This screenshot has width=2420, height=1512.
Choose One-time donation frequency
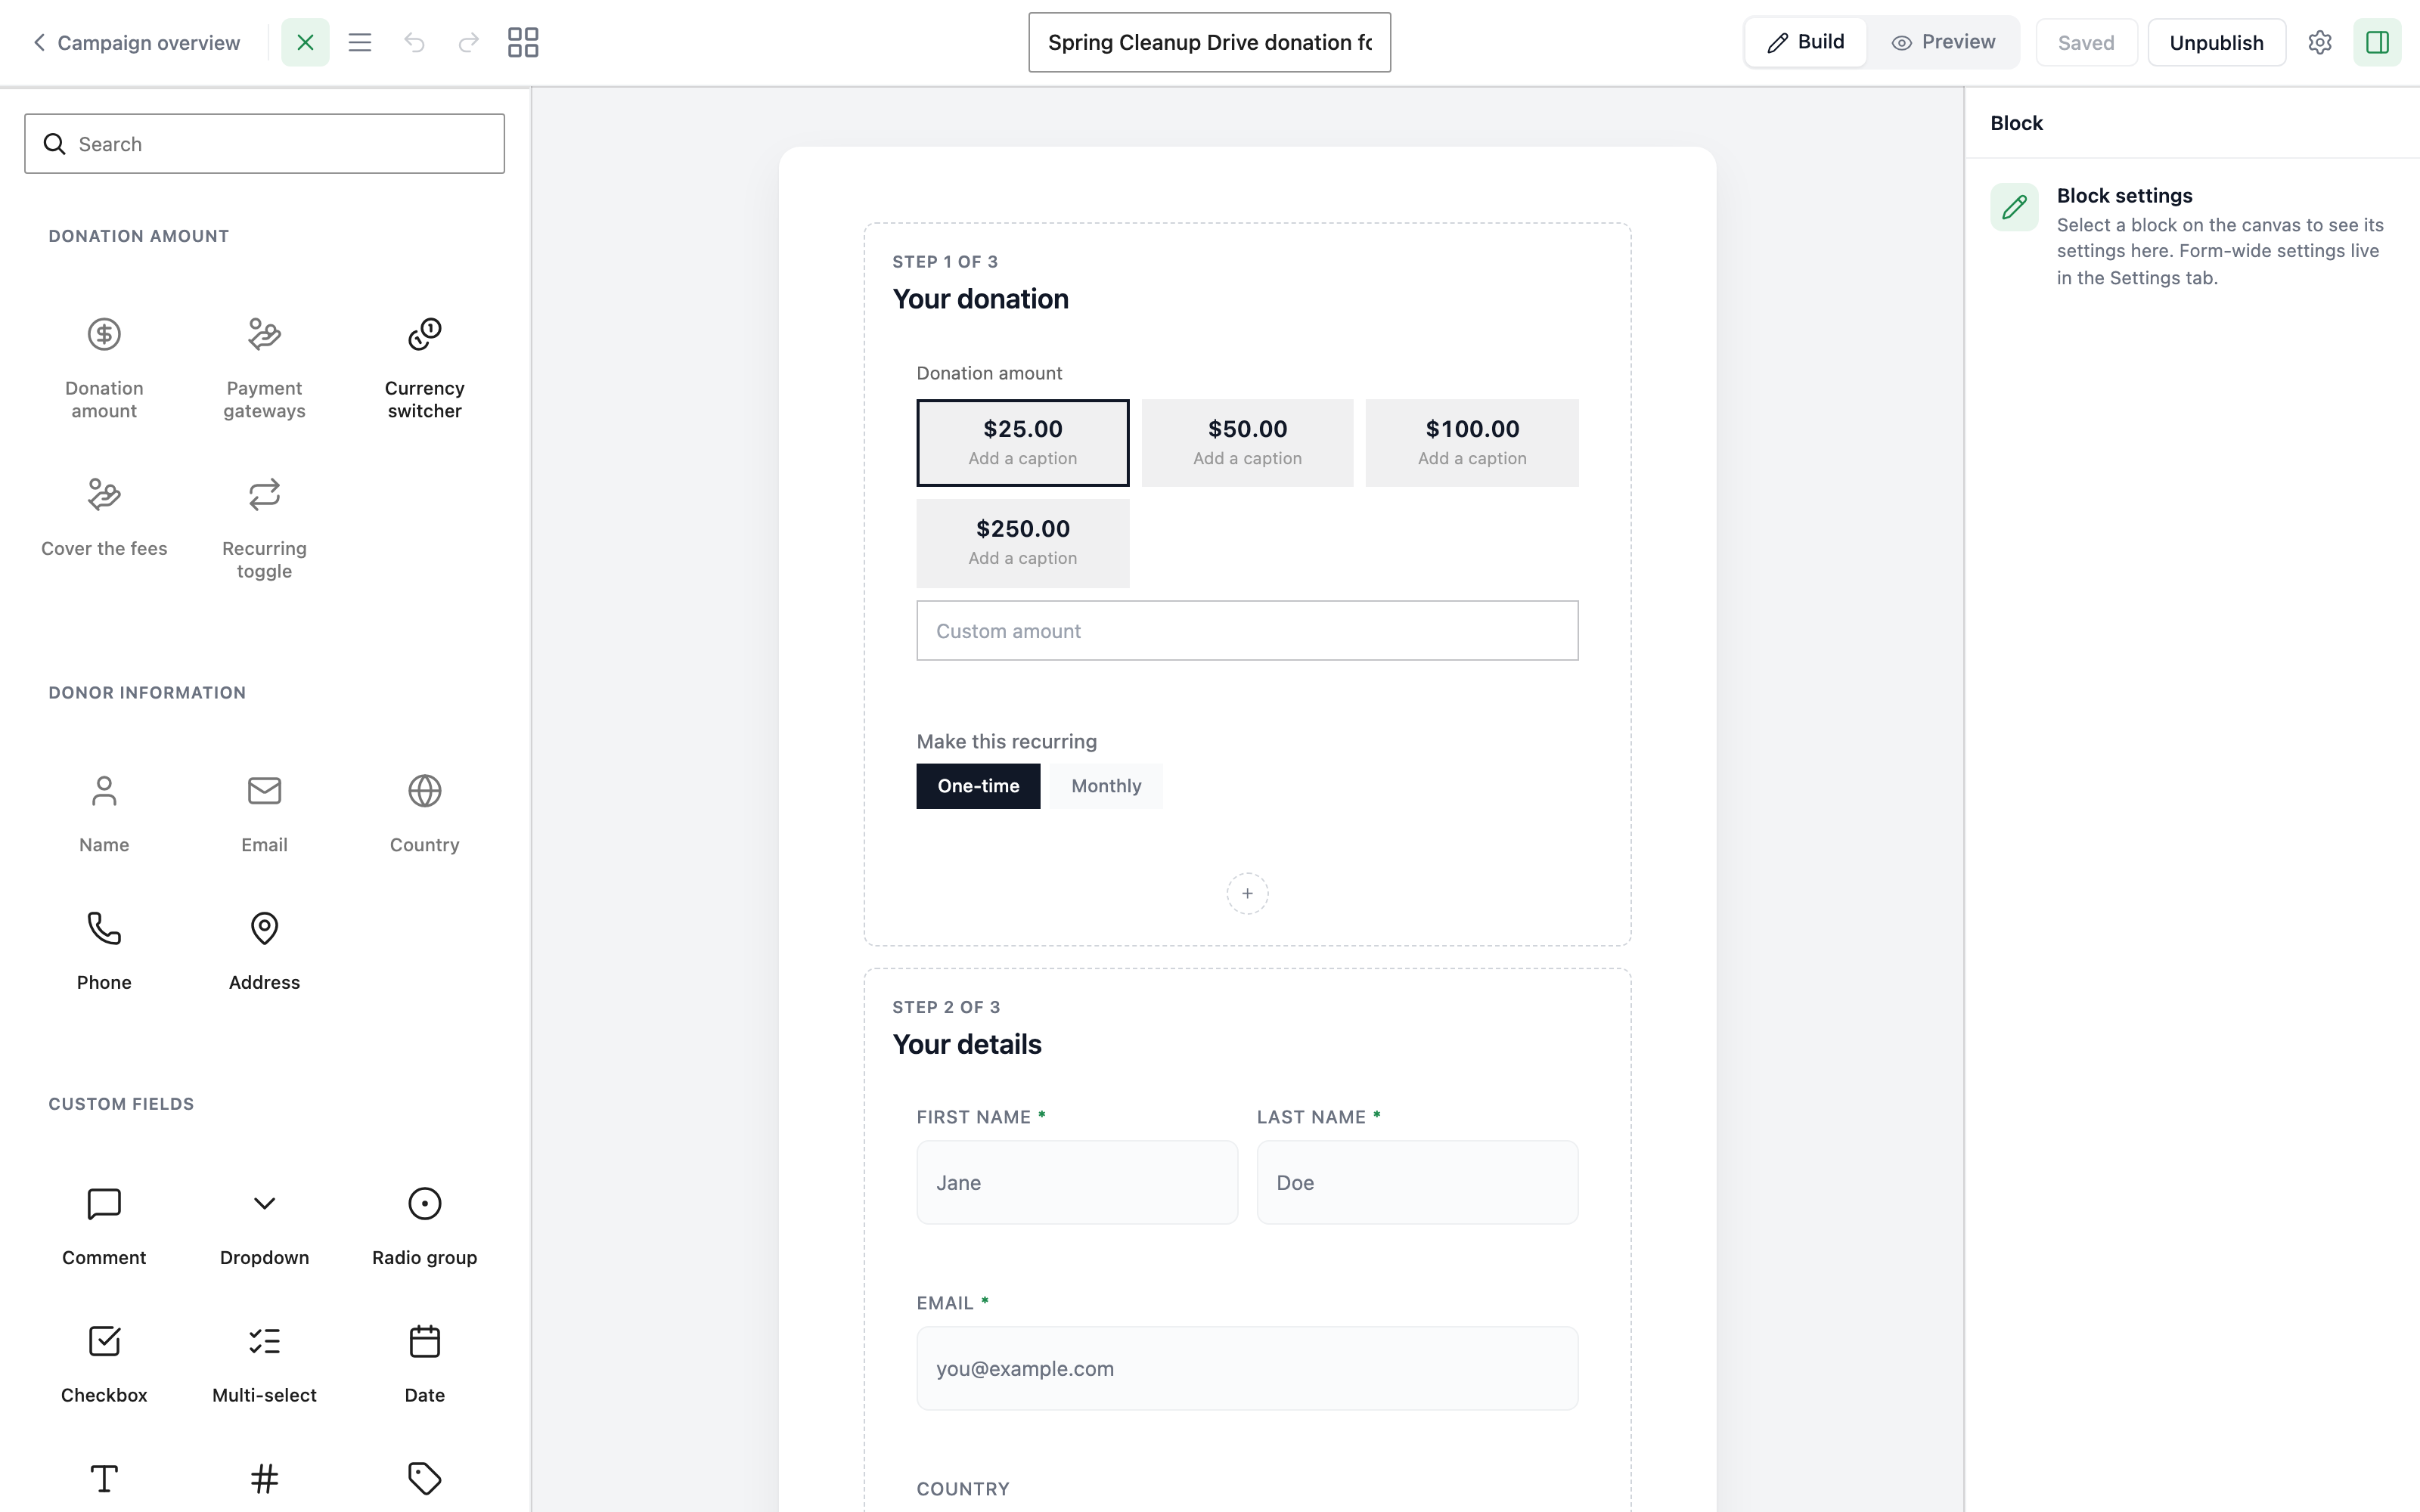tap(978, 786)
